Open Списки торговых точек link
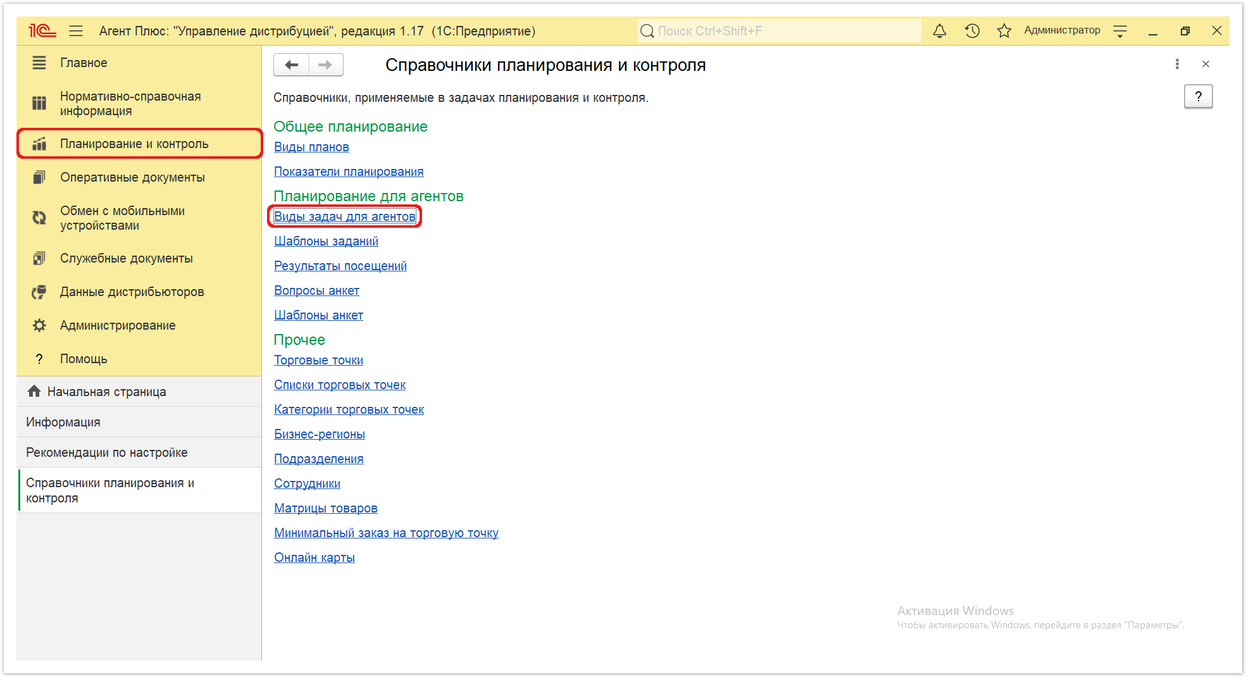The width and height of the screenshot is (1246, 677). pos(340,385)
